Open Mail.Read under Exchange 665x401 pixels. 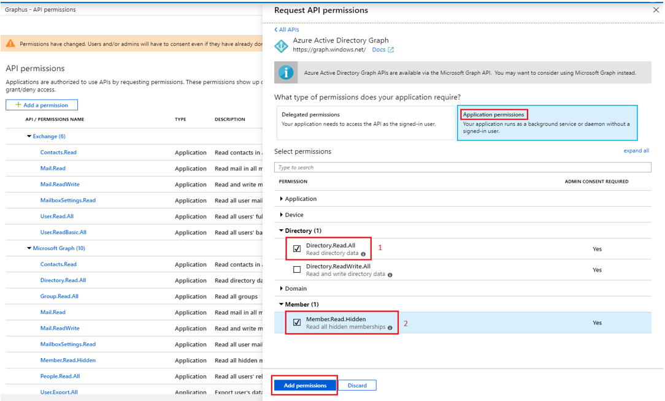pyautogui.click(x=53, y=168)
